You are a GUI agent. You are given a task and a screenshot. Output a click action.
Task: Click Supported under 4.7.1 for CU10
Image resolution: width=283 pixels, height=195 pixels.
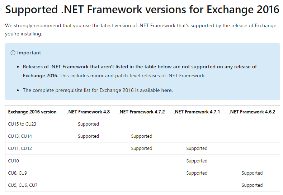tap(197, 161)
